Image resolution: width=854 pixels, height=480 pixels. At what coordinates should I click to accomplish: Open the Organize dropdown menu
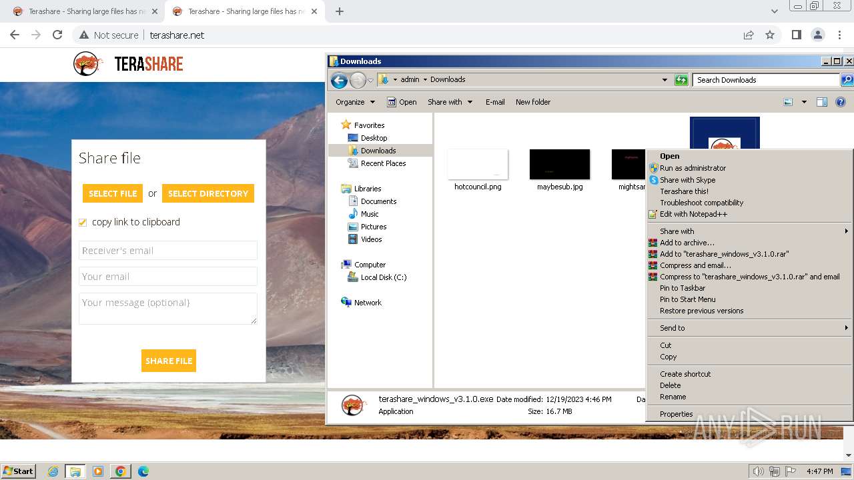tap(355, 102)
